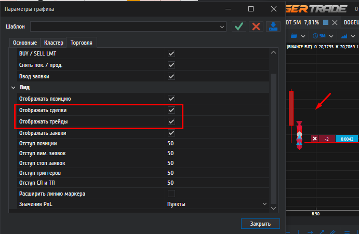Click the Отображать сделки label

click(x=43, y=110)
